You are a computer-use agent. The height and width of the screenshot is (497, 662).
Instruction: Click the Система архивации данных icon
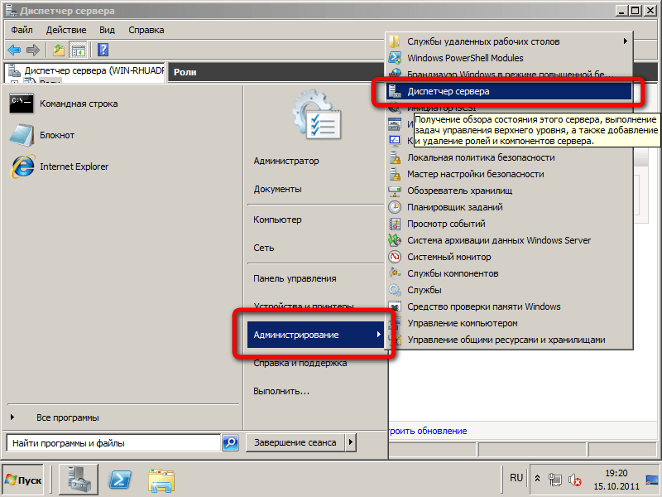(395, 240)
